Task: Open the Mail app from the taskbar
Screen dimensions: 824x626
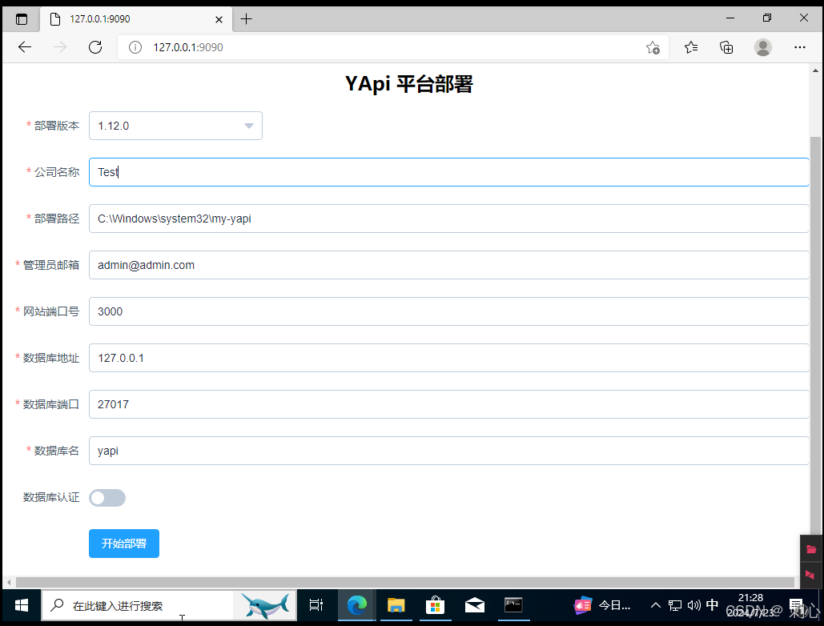Action: (x=474, y=605)
